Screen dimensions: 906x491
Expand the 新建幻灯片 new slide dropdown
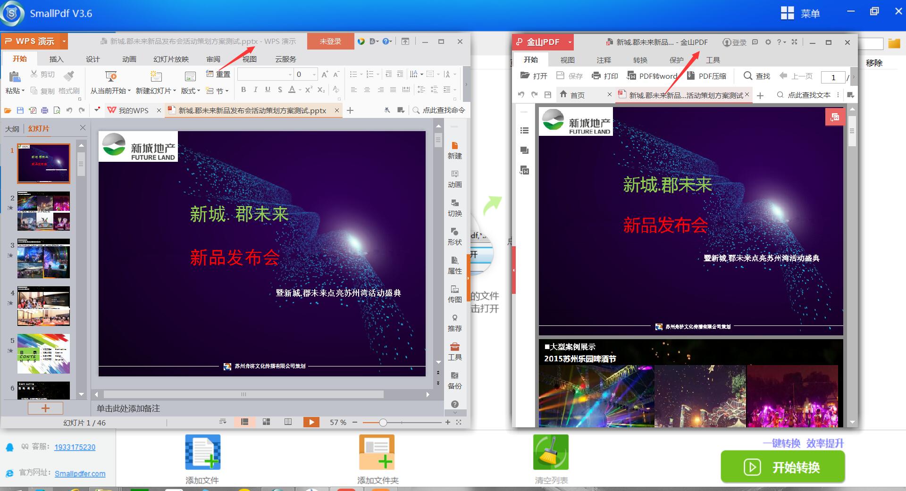[175, 91]
